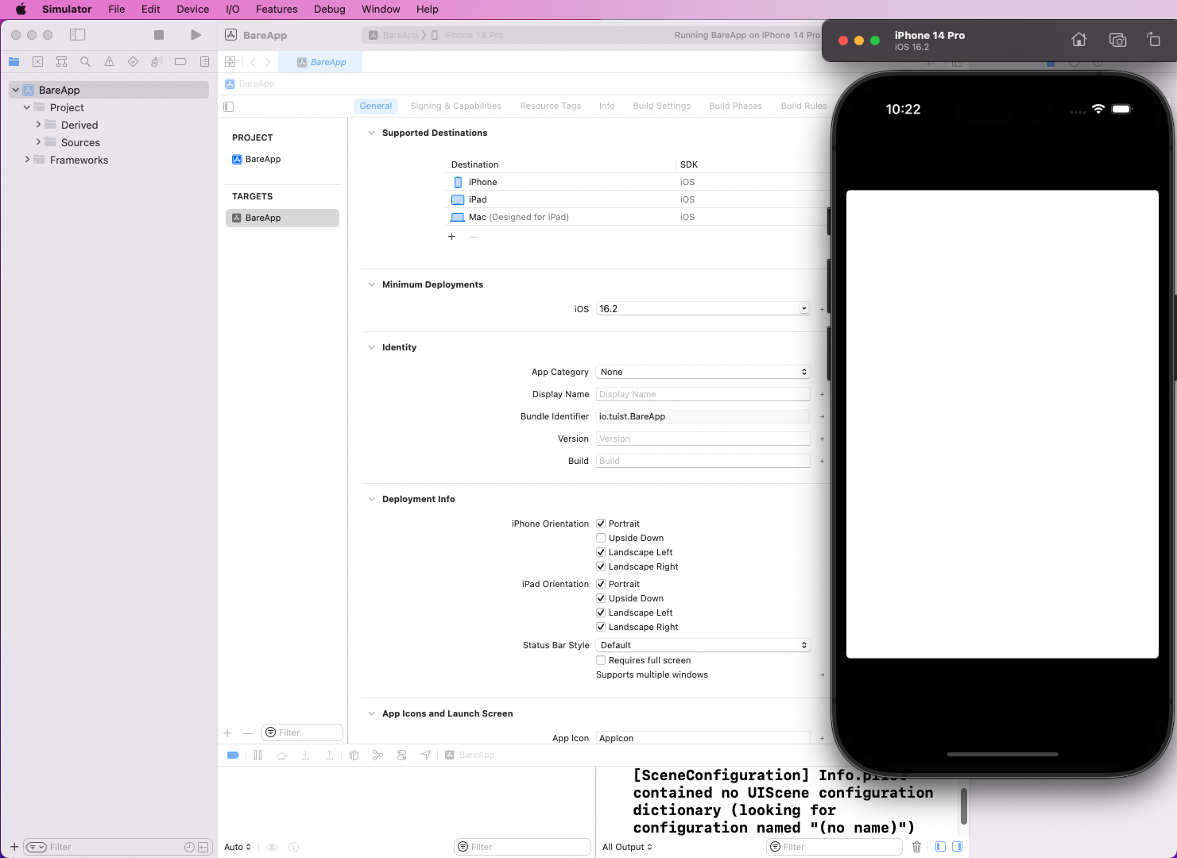Click the Version field
Image resolution: width=1177 pixels, height=858 pixels.
tap(703, 439)
